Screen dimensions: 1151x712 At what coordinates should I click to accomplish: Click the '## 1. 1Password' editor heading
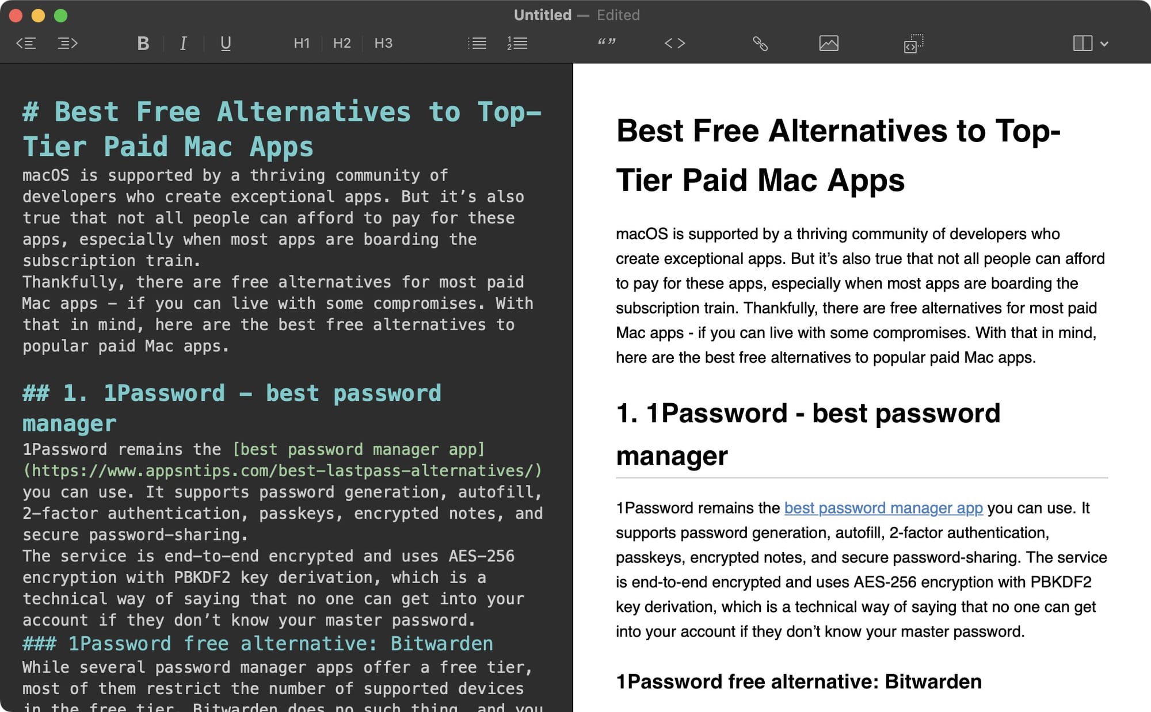pos(232,408)
